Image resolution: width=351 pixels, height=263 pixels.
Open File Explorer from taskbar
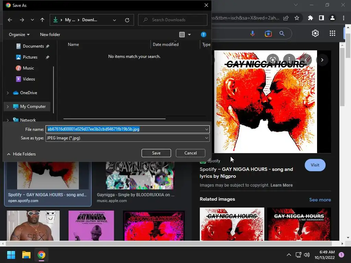coord(26,255)
